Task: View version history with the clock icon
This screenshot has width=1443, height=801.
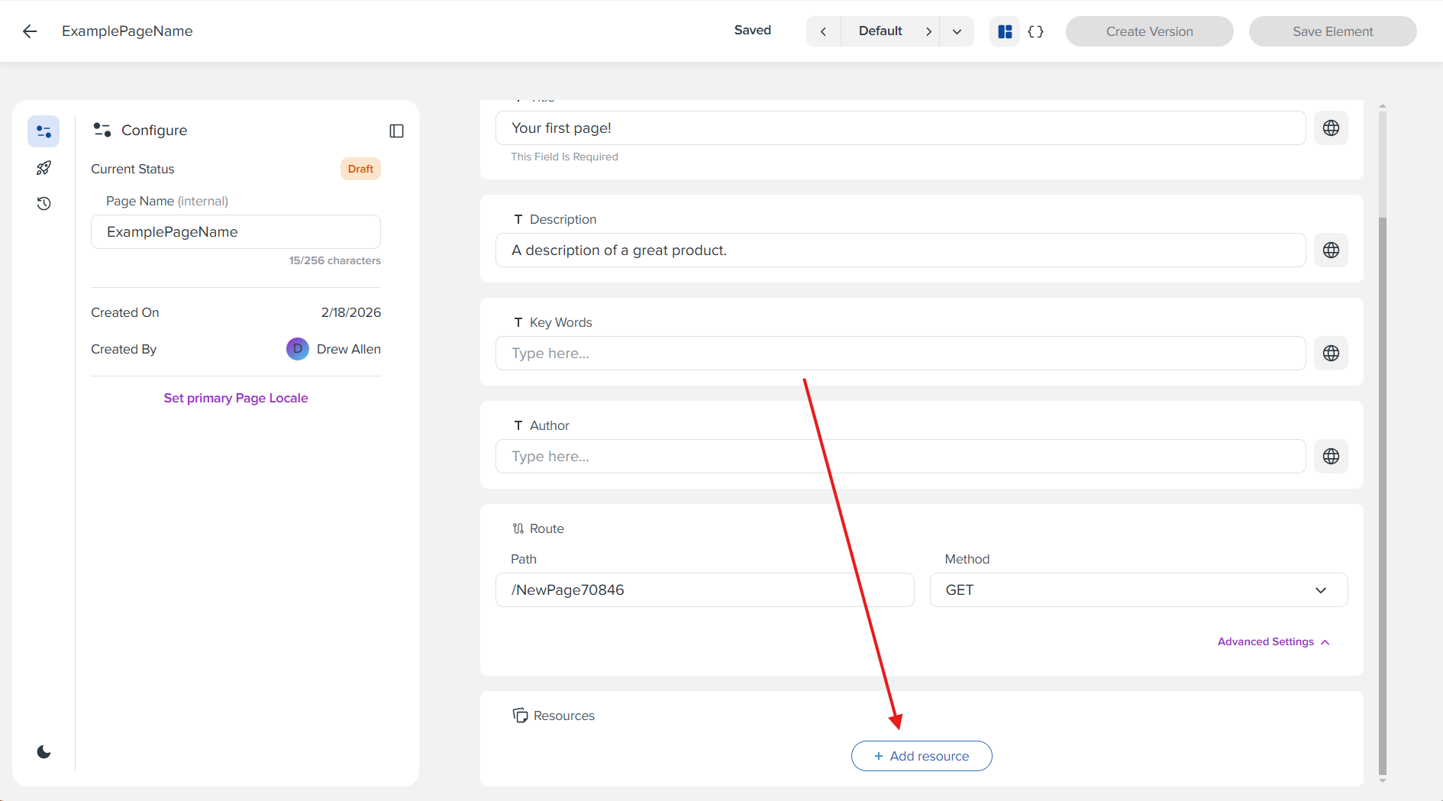Action: (44, 203)
